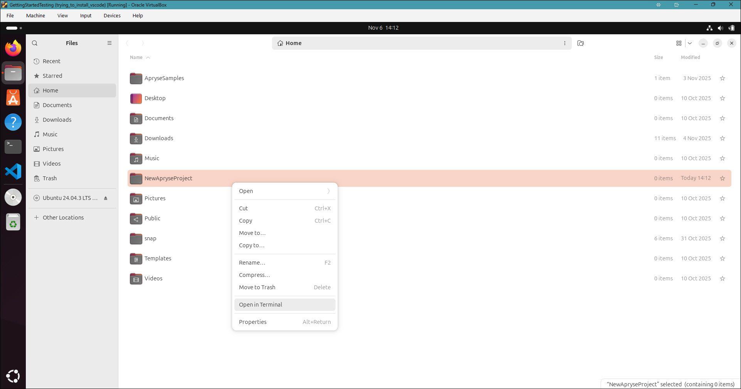The image size is (741, 389).
Task: Open the VirtualBox Devices menu
Action: click(112, 16)
